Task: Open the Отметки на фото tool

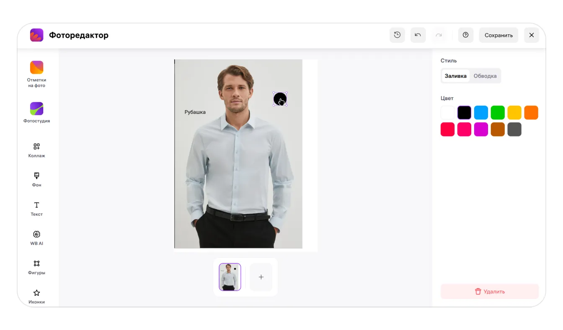Action: (36, 74)
